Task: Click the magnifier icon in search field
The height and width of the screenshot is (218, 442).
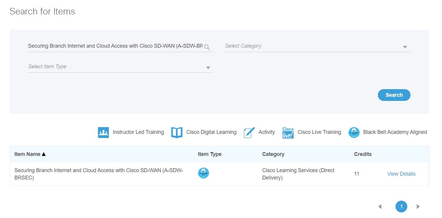Action: [207, 47]
